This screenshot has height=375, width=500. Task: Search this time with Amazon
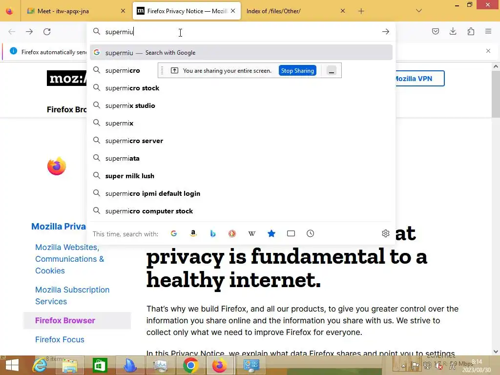pyautogui.click(x=193, y=234)
